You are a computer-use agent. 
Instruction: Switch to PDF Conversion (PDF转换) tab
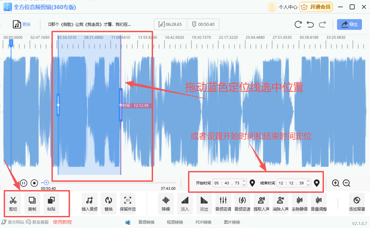[x=203, y=222]
